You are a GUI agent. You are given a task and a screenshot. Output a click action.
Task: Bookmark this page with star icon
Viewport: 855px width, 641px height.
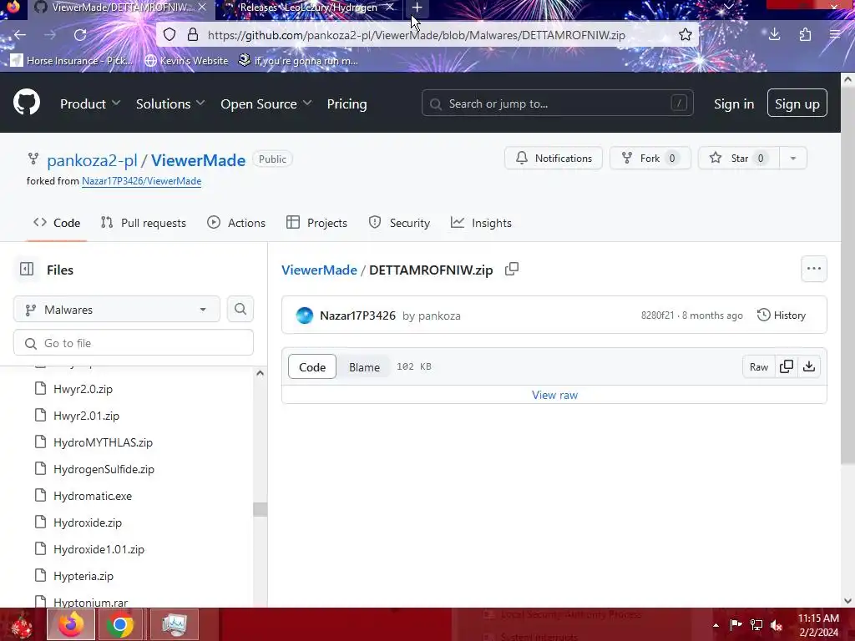point(686,35)
